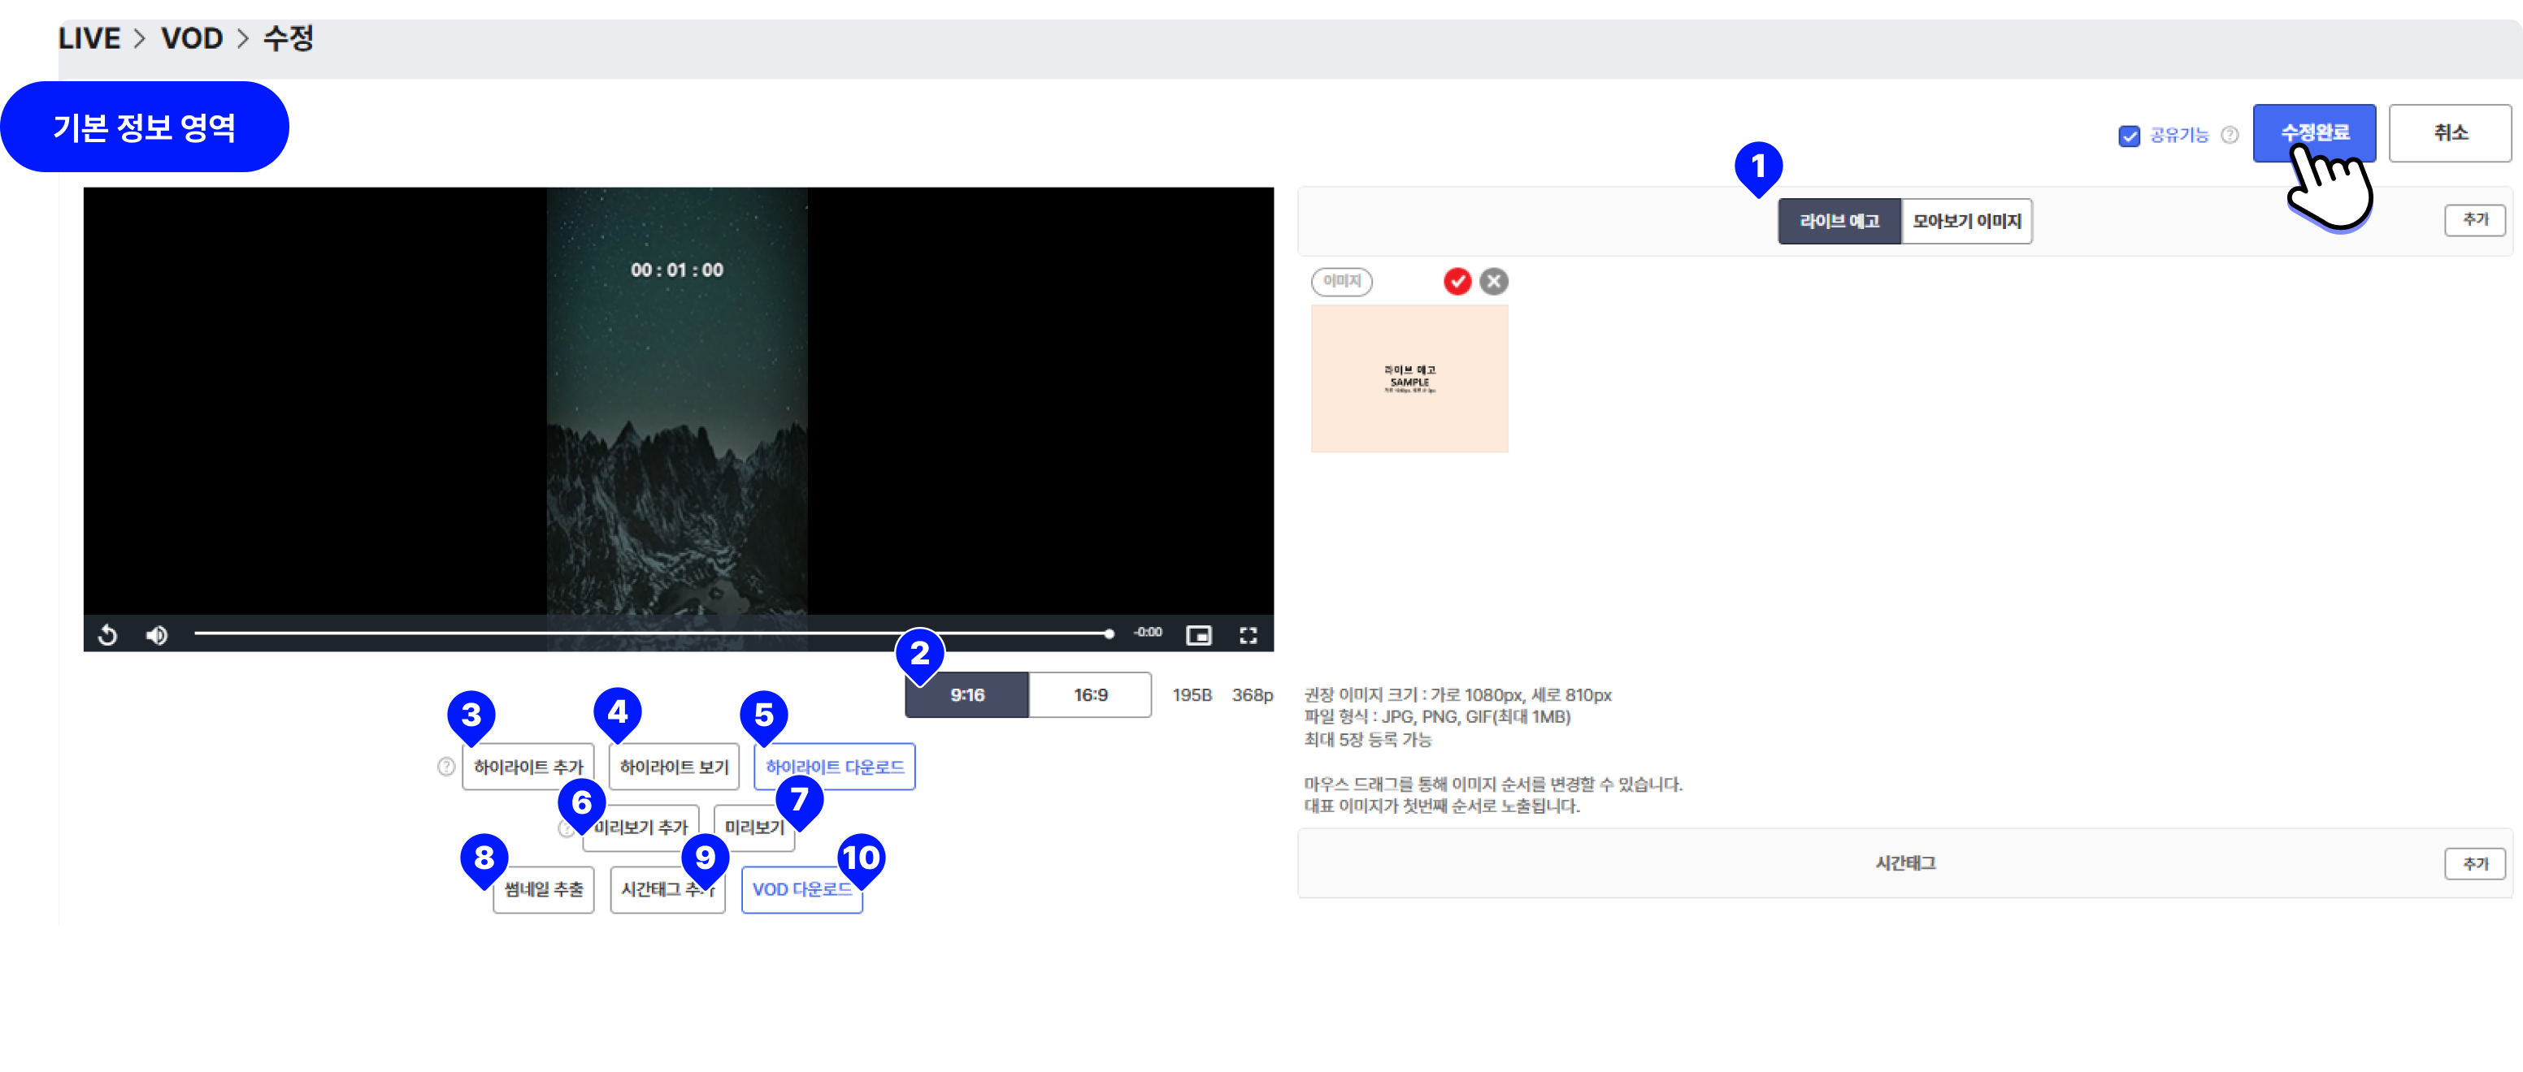Mute the video with speaker icon

[x=157, y=635]
